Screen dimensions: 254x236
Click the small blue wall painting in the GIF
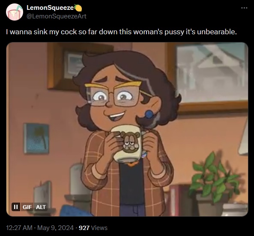(36, 139)
